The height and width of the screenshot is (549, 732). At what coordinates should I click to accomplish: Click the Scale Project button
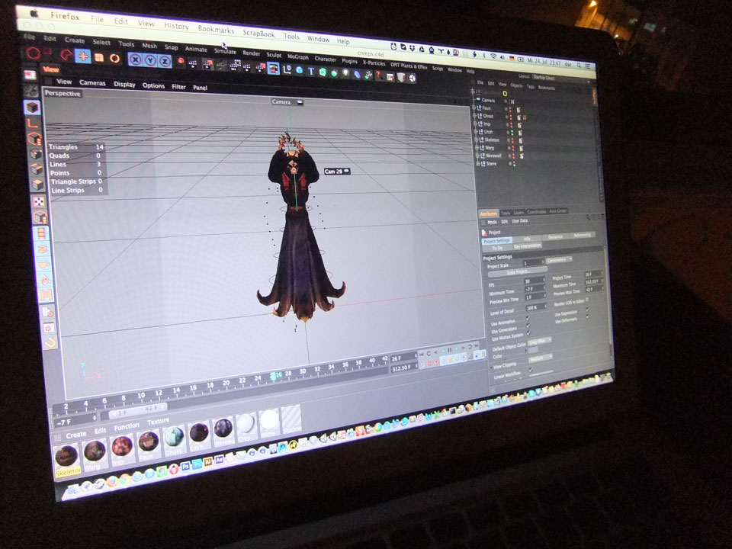coord(518,271)
